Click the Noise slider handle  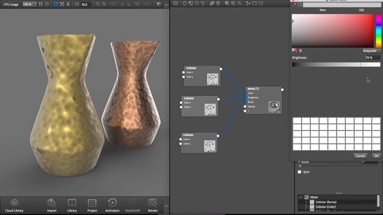click(300, 166)
